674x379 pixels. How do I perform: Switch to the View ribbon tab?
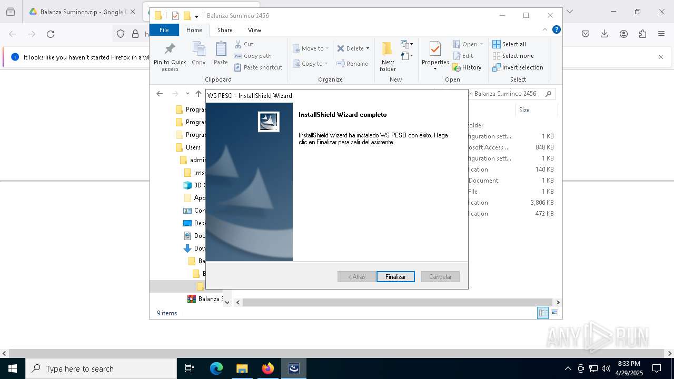(254, 30)
